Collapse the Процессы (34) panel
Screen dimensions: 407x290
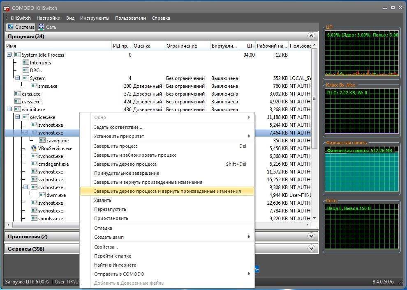pyautogui.click(x=311, y=36)
